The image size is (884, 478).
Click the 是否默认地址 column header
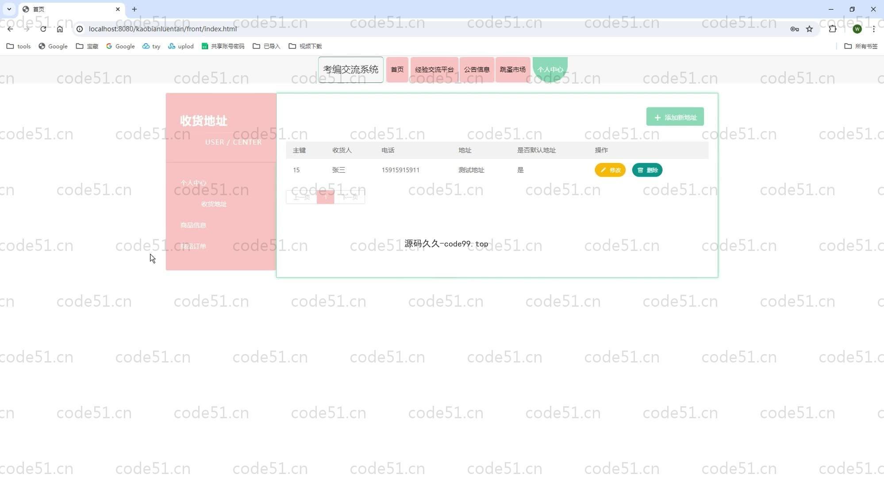coord(536,150)
